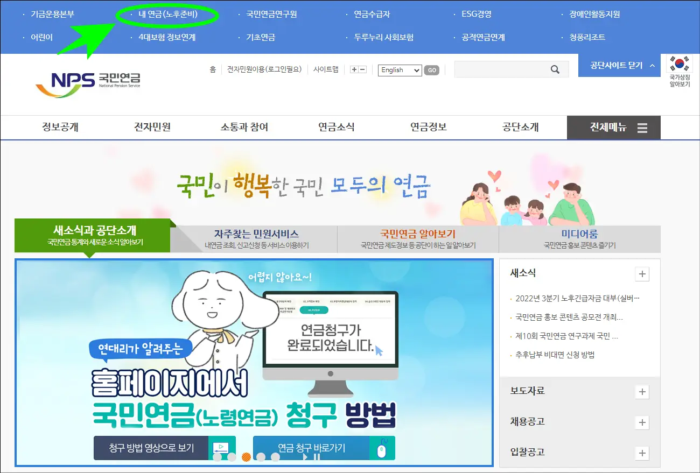Open 어린이 site link
The width and height of the screenshot is (700, 473).
(x=41, y=37)
